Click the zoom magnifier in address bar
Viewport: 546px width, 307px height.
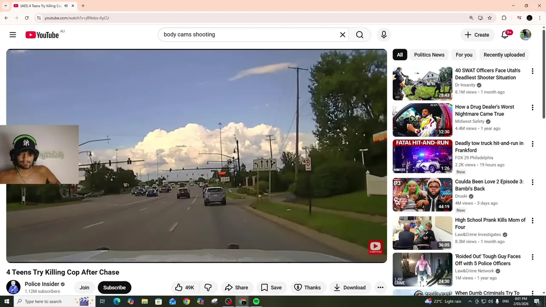pos(471,18)
